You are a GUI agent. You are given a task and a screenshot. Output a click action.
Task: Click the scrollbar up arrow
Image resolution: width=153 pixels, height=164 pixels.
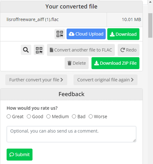pos(150,2)
